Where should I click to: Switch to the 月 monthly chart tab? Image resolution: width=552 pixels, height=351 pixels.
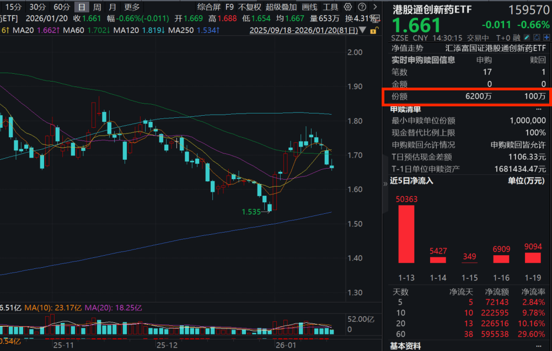coord(111,7)
